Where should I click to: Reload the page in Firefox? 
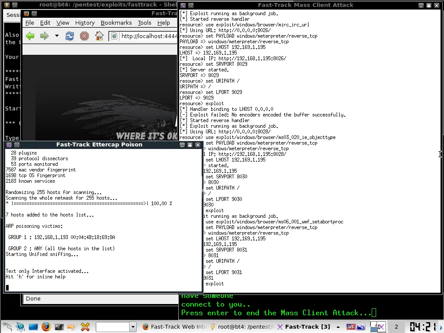click(69, 36)
